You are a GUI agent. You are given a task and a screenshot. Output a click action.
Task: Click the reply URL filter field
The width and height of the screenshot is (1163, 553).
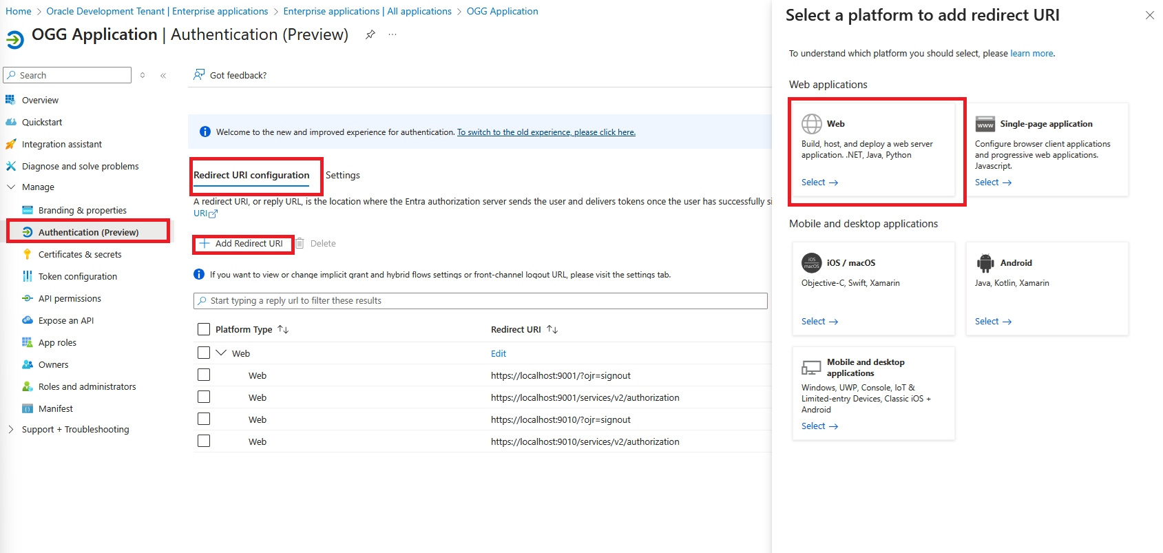pos(481,301)
